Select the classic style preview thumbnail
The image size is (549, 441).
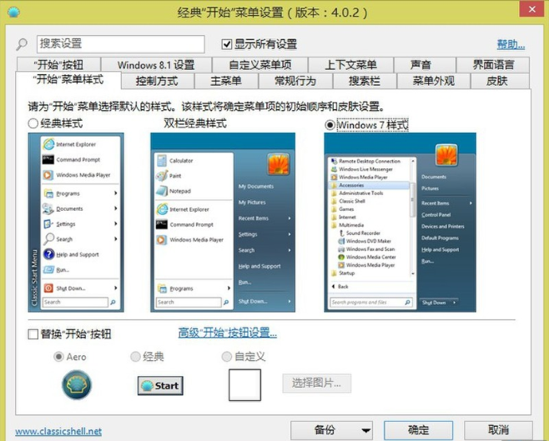pyautogui.click(x=76, y=223)
